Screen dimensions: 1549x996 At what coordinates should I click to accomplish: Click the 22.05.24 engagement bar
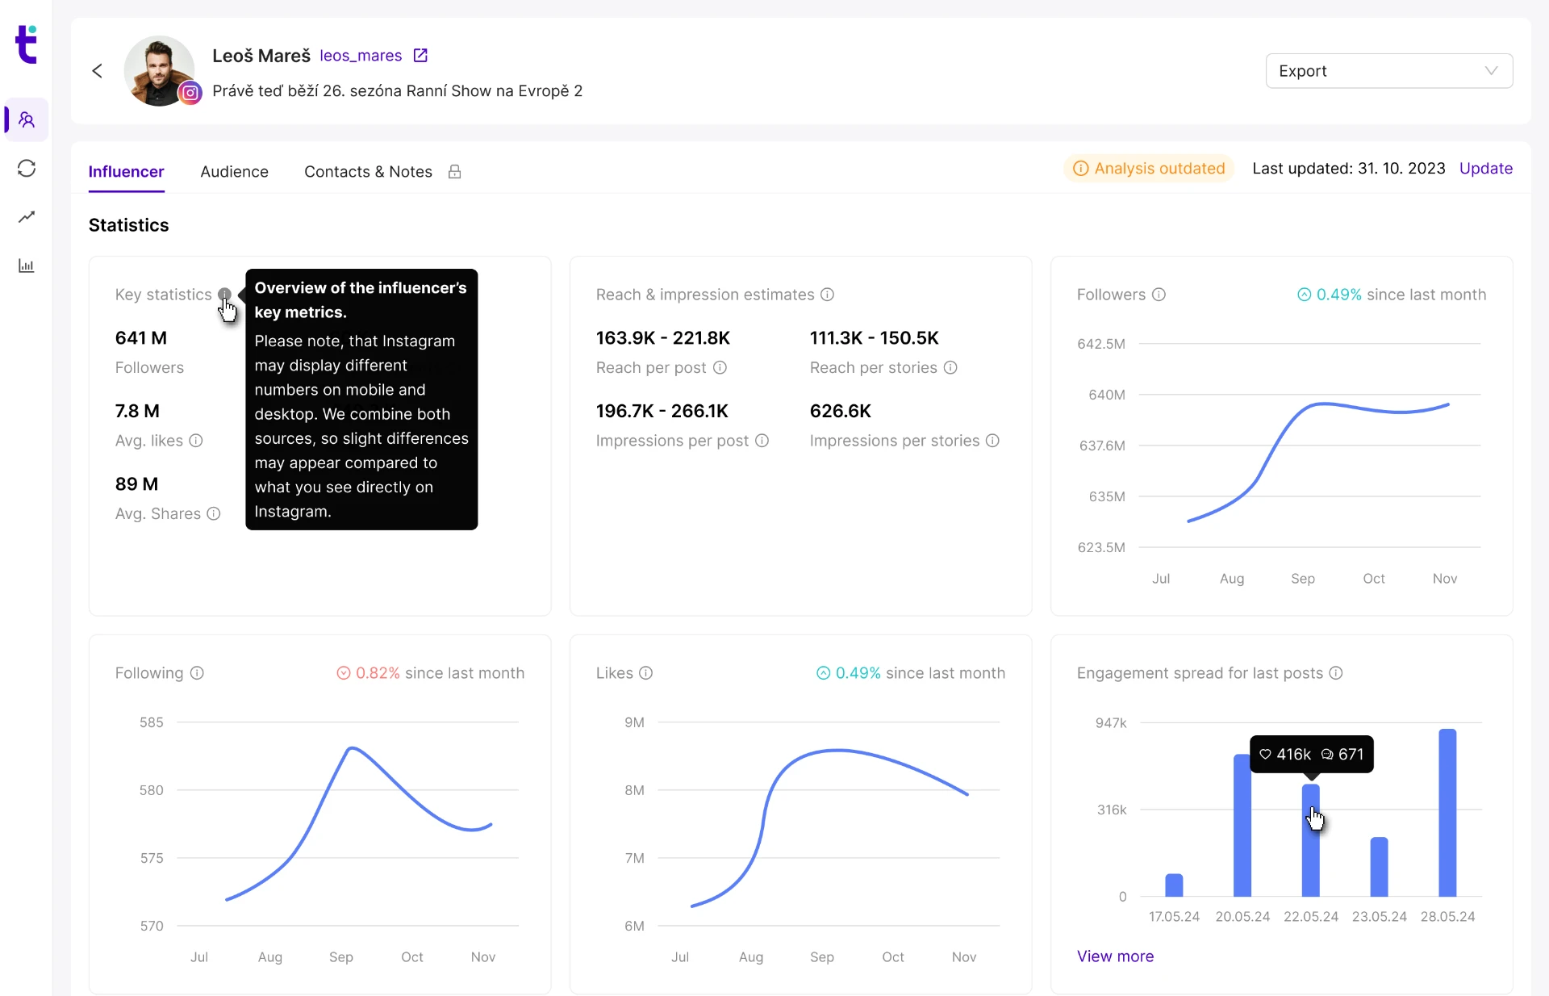coord(1311,840)
